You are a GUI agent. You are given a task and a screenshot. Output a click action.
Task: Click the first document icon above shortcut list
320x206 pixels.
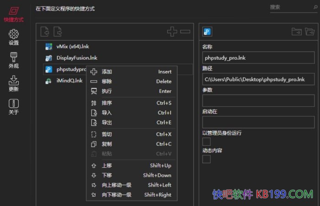coord(44,31)
